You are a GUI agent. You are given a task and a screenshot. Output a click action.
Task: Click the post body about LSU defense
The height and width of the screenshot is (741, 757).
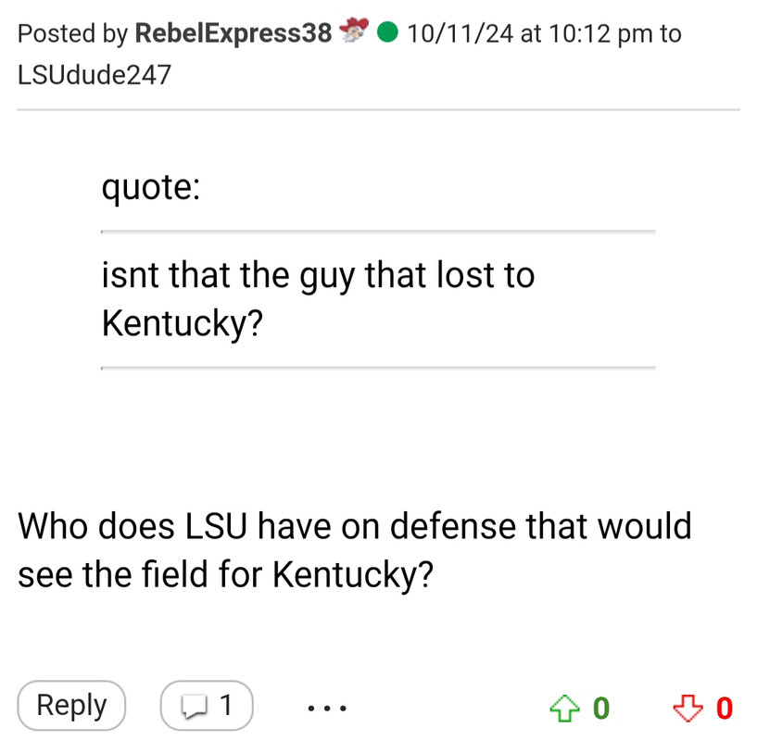tap(355, 550)
